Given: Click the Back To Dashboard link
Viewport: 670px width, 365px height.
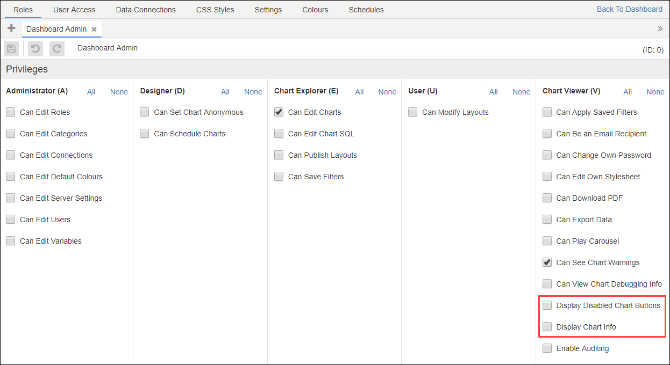Looking at the screenshot, I should [x=629, y=9].
